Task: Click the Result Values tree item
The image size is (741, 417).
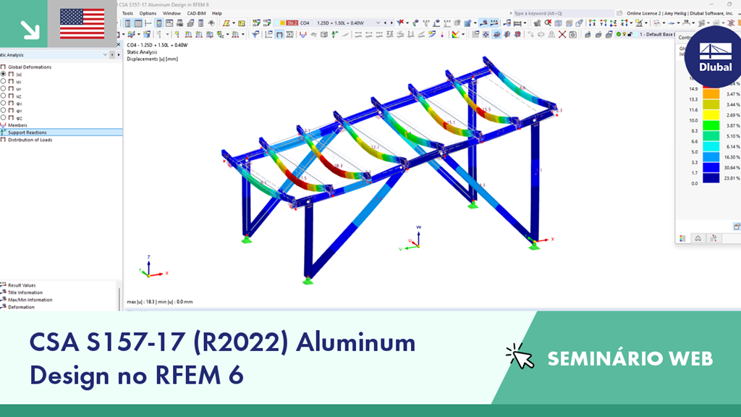Action: [22, 285]
